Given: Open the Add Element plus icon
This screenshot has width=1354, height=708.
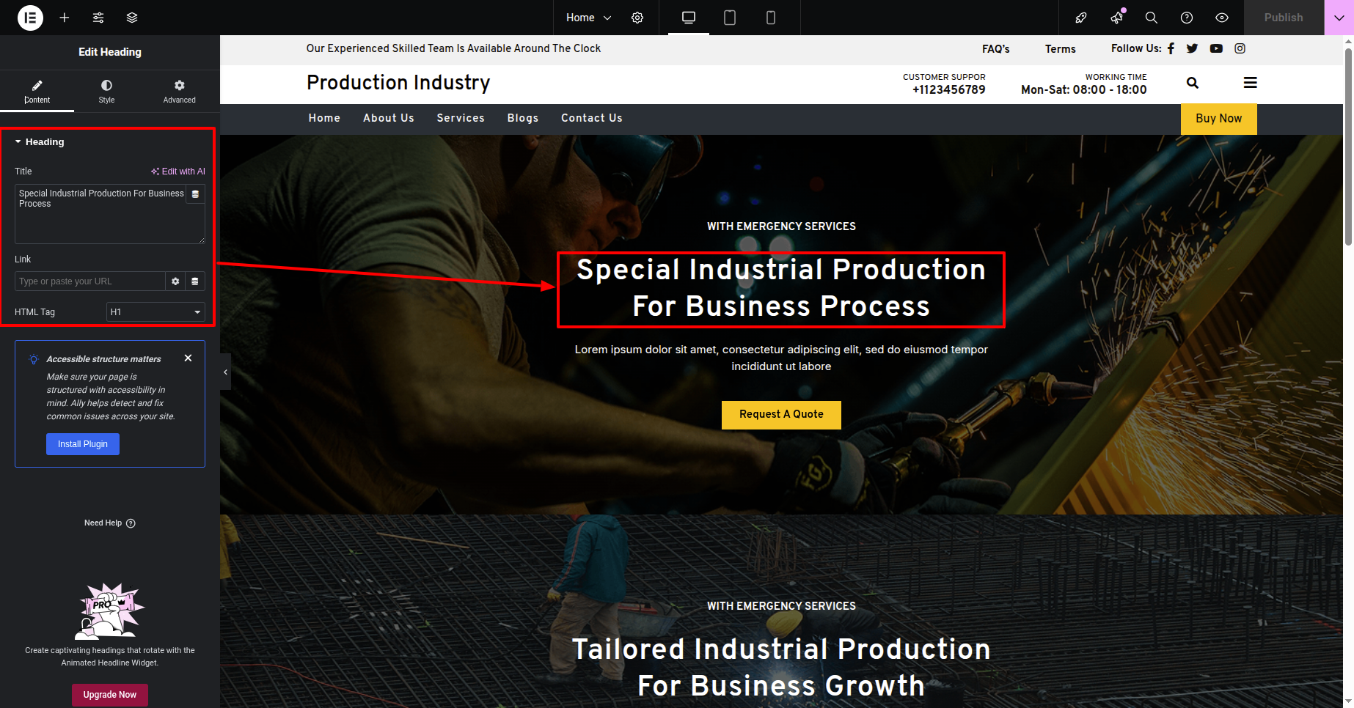Looking at the screenshot, I should (65, 18).
